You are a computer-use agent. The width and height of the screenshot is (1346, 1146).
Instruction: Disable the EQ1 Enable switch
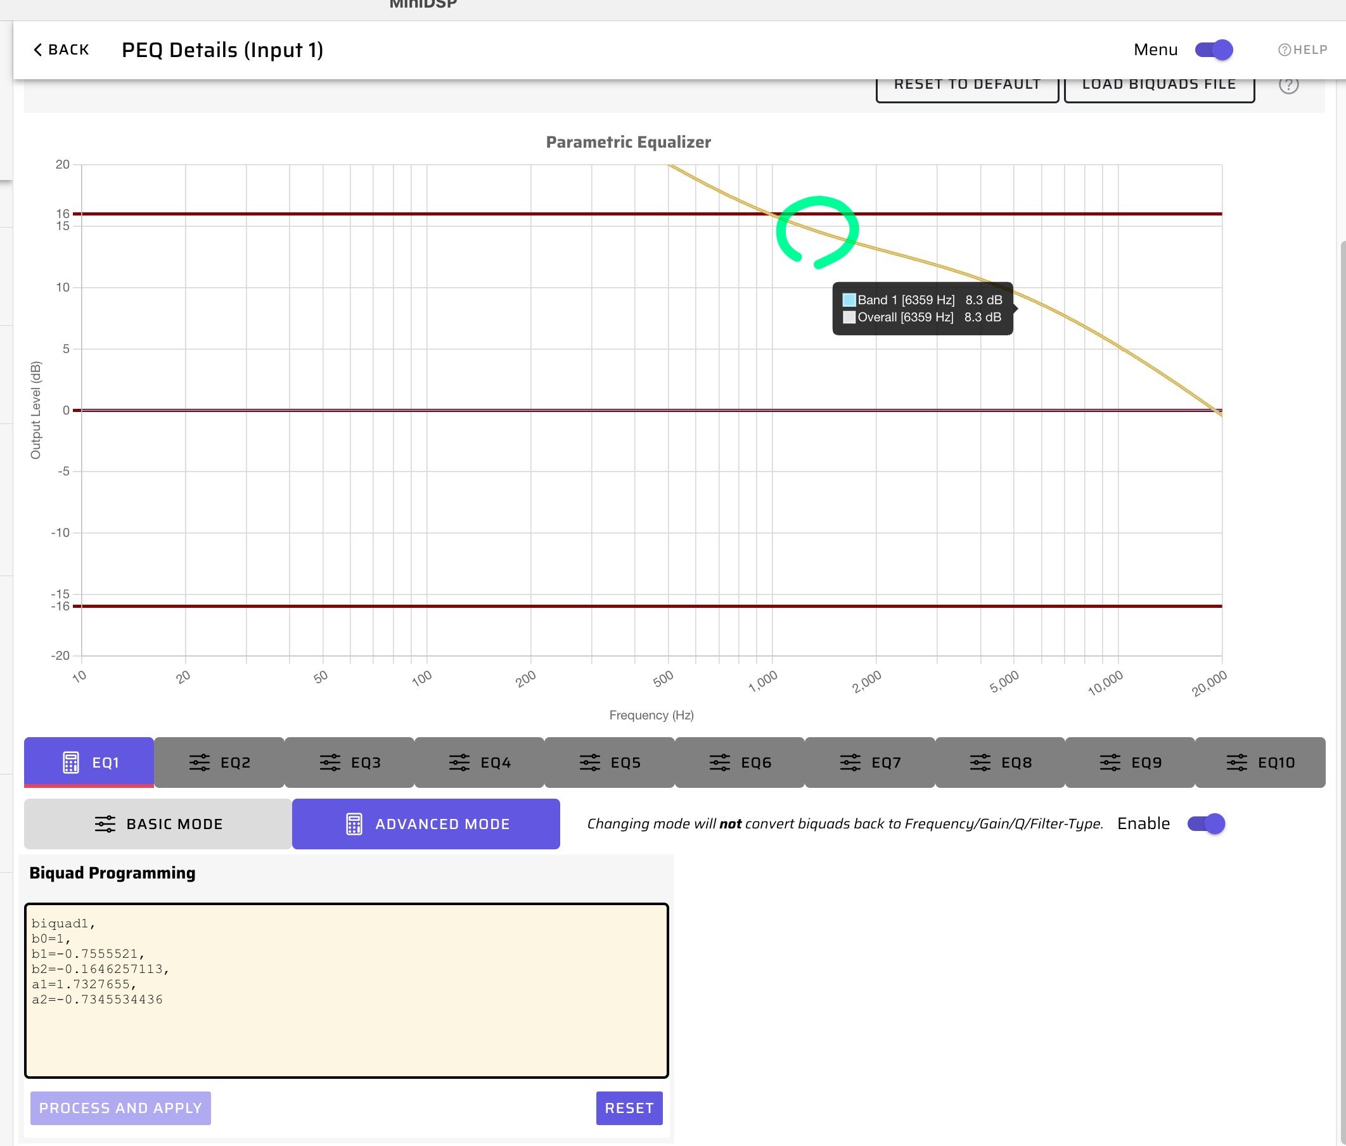(1206, 824)
